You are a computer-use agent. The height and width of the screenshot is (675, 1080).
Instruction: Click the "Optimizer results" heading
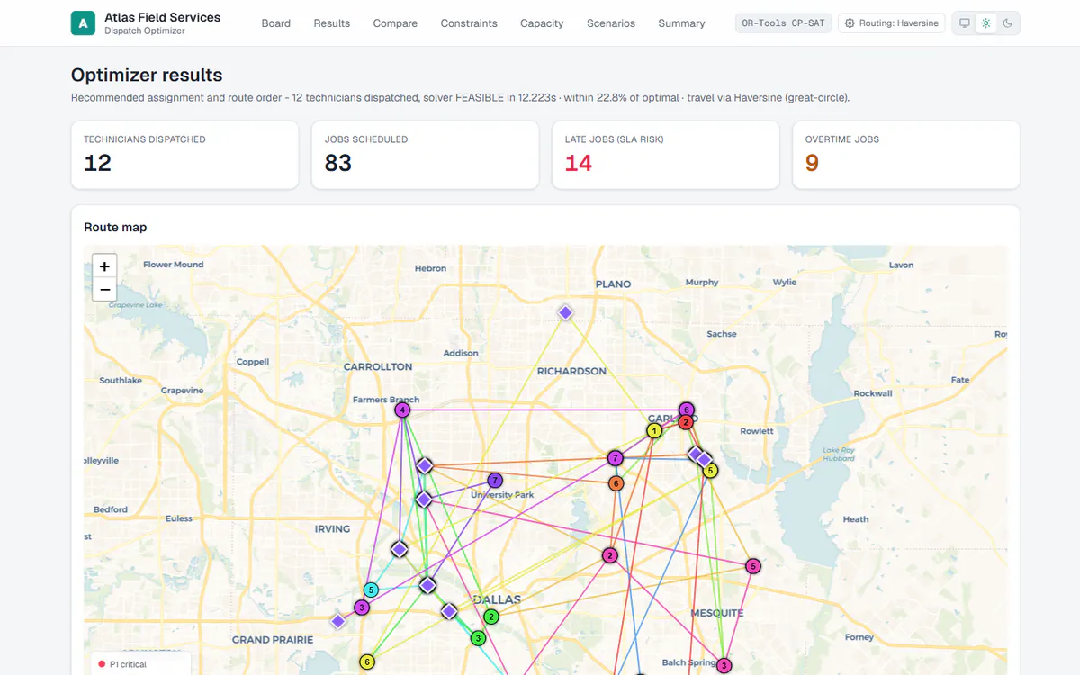147,76
